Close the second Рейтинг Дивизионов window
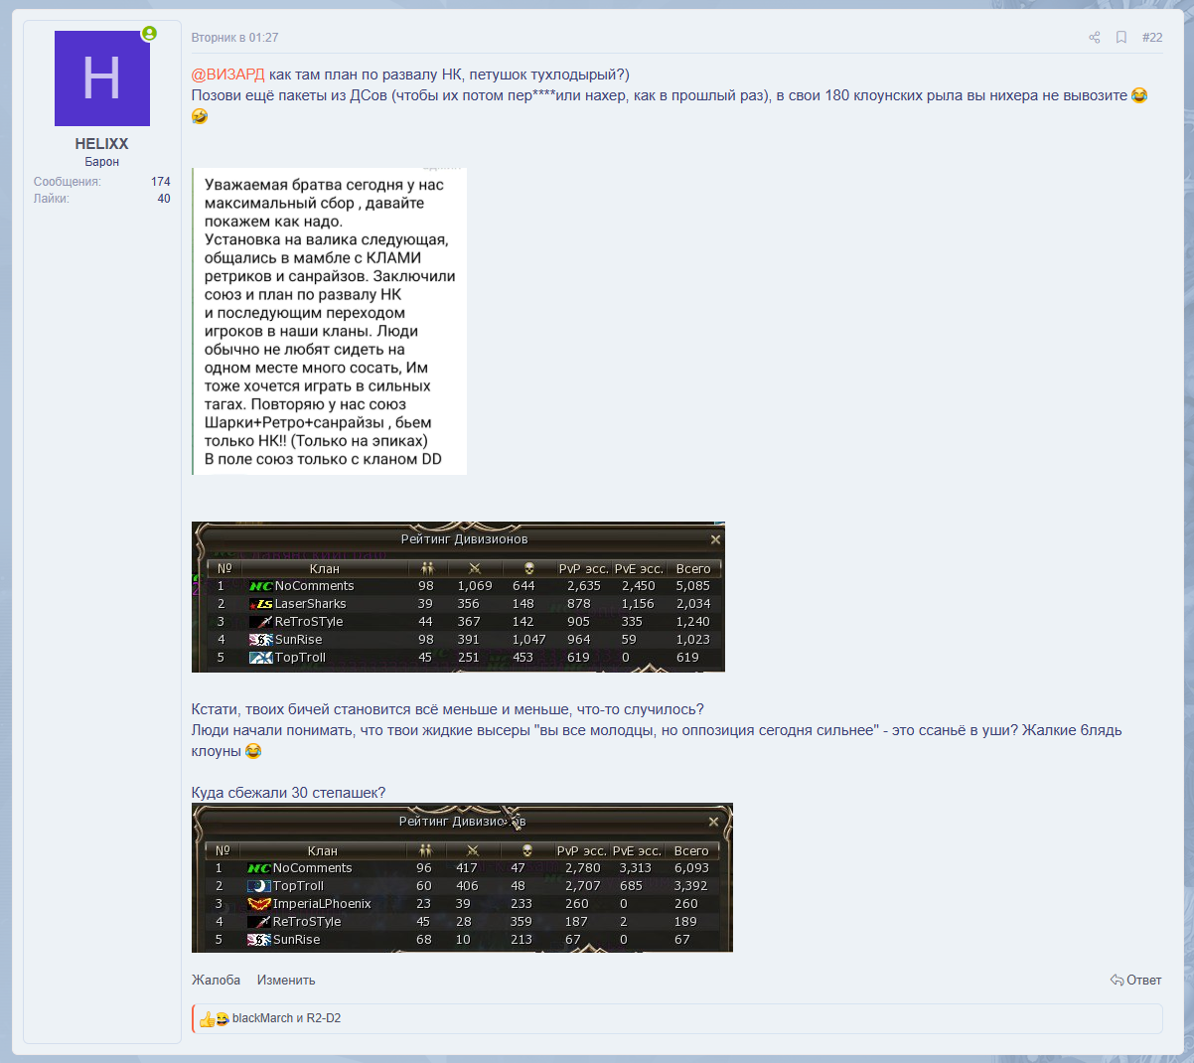Image resolution: width=1194 pixels, height=1063 pixels. coord(713,822)
